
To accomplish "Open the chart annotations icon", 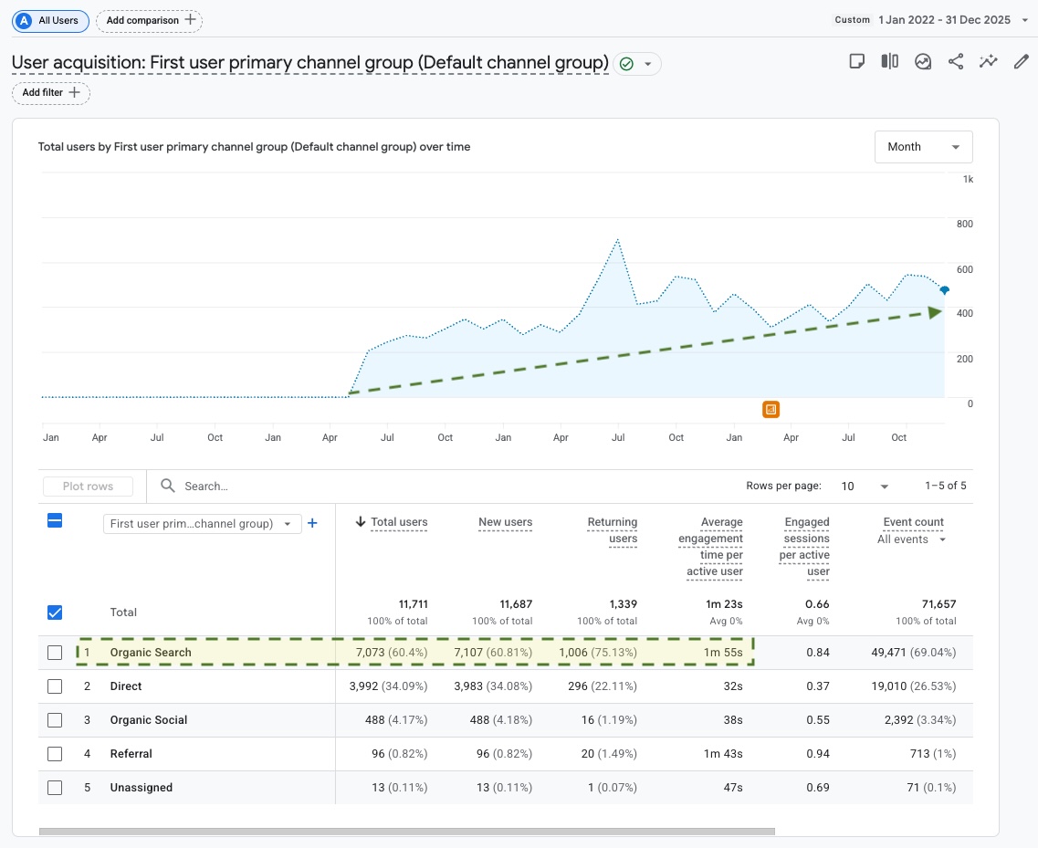I will click(923, 62).
